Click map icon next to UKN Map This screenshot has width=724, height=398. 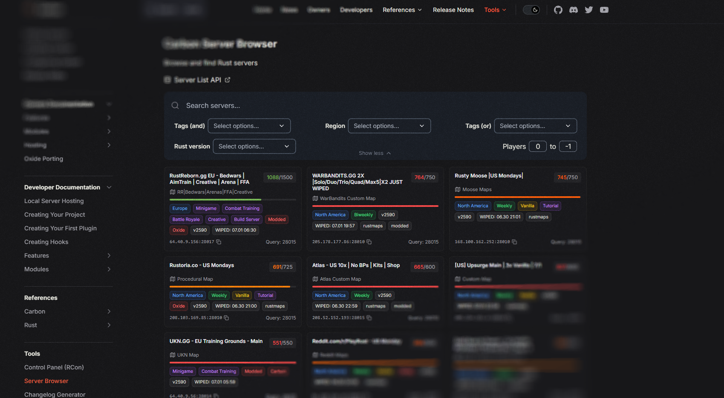coord(173,355)
